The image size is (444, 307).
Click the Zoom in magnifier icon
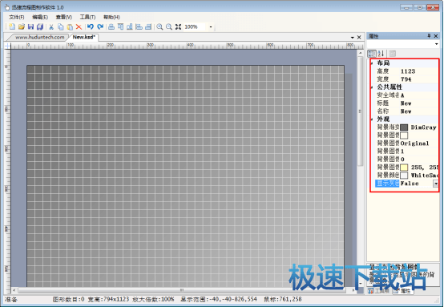point(159,27)
